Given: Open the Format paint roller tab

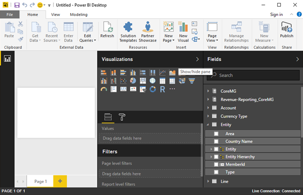Looking at the screenshot, I should [121, 117].
